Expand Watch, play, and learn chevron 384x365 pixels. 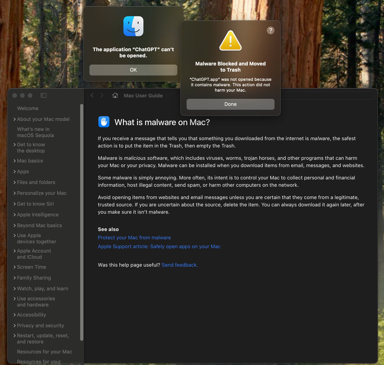[x=15, y=289]
